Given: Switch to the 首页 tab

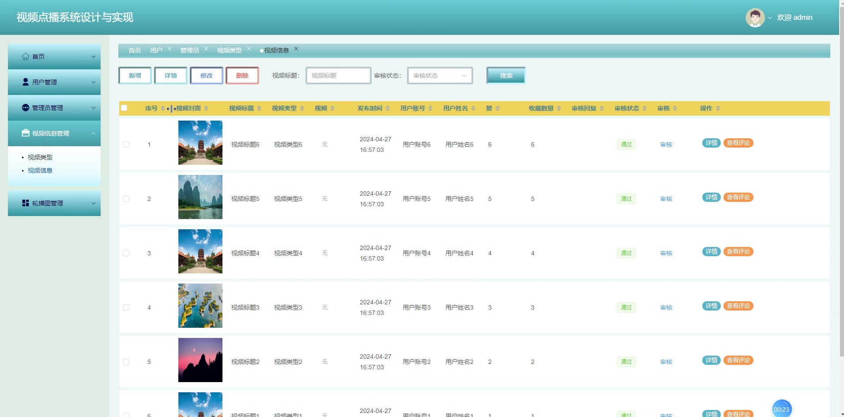Looking at the screenshot, I should pos(135,50).
